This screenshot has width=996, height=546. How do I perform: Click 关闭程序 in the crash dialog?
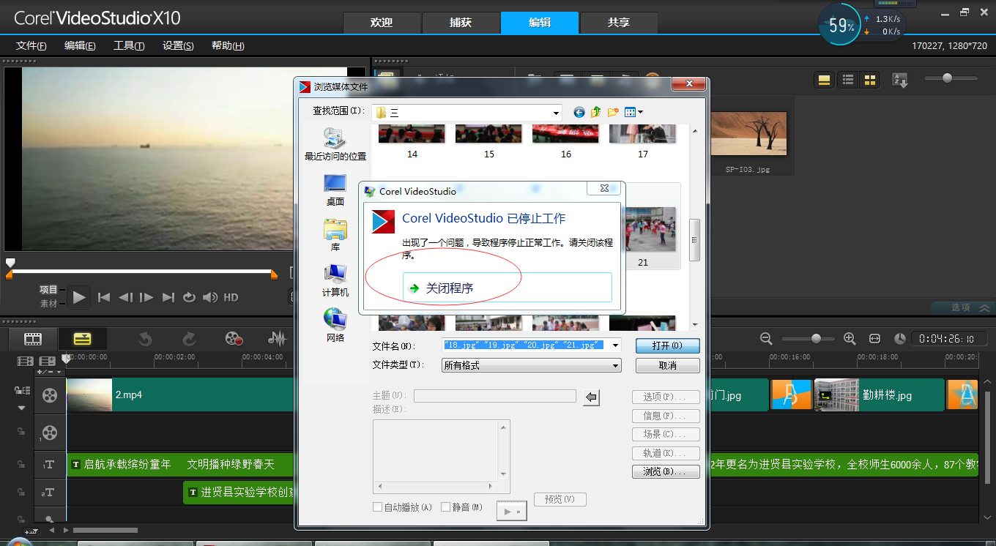[507, 288]
